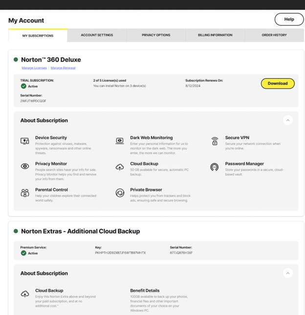305x315 pixels.
Task: Click green status dot beside Norton Extras
Action: coord(16,231)
